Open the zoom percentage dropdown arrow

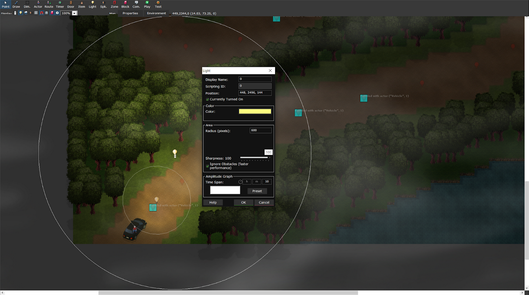coord(74,13)
